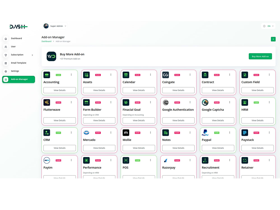
Task: Click the Razorpay add-on icon
Action: pyautogui.click(x=165, y=160)
